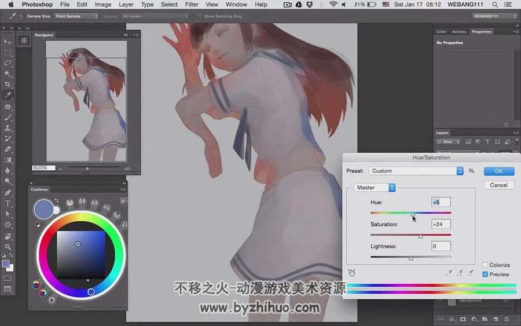Select the Polygon shape tool
Screen dimensions: 521x326
click(x=8, y=225)
